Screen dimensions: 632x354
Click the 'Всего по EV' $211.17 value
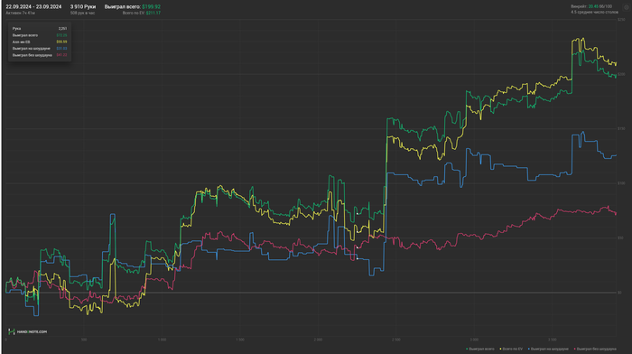point(153,13)
